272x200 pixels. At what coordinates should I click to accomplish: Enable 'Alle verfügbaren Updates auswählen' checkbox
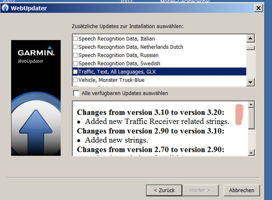76,93
